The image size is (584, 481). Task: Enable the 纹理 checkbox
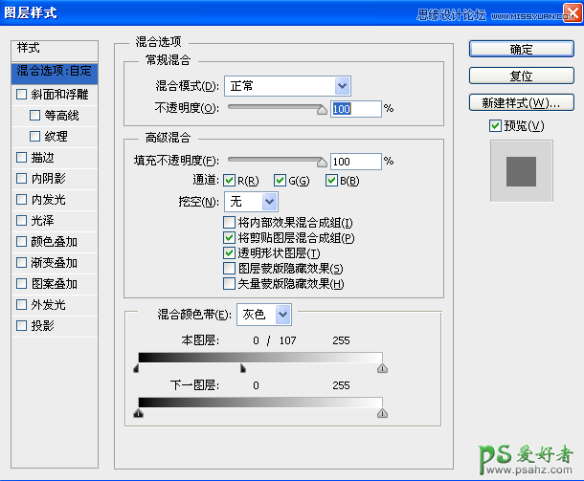[34, 136]
